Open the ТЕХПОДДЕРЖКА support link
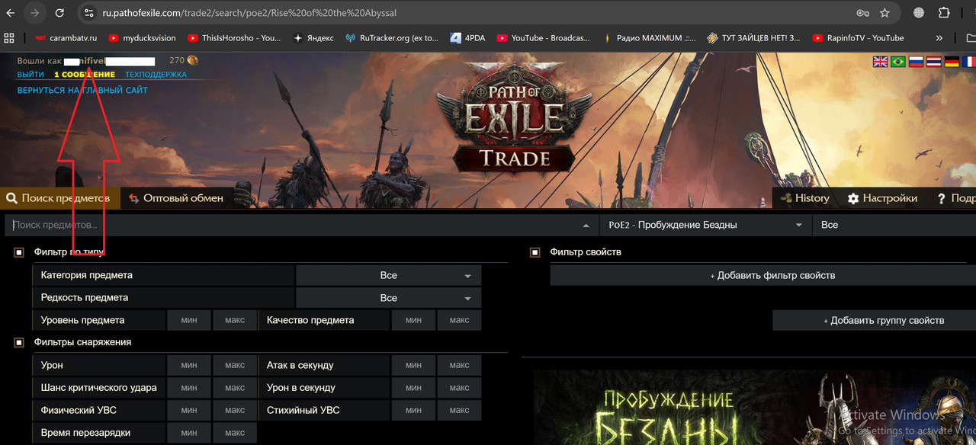Image resolution: width=976 pixels, height=445 pixels. tap(156, 75)
